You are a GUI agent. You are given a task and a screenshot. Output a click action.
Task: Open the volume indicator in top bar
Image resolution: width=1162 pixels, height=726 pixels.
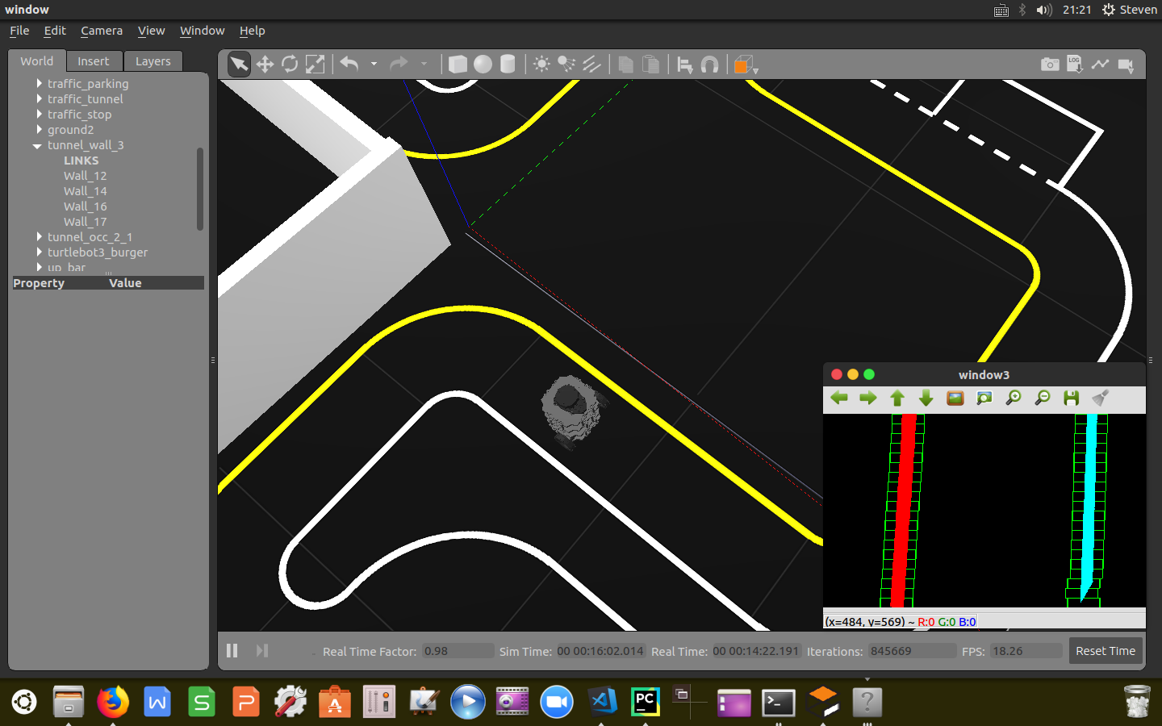[1043, 10]
